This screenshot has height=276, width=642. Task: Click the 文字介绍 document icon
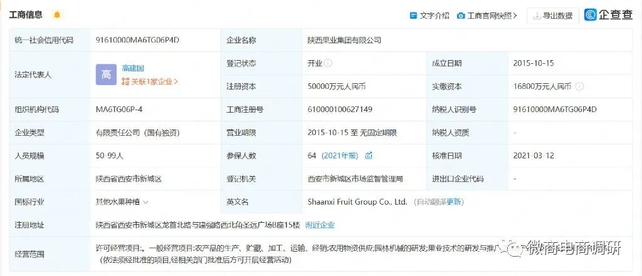pyautogui.click(x=414, y=16)
